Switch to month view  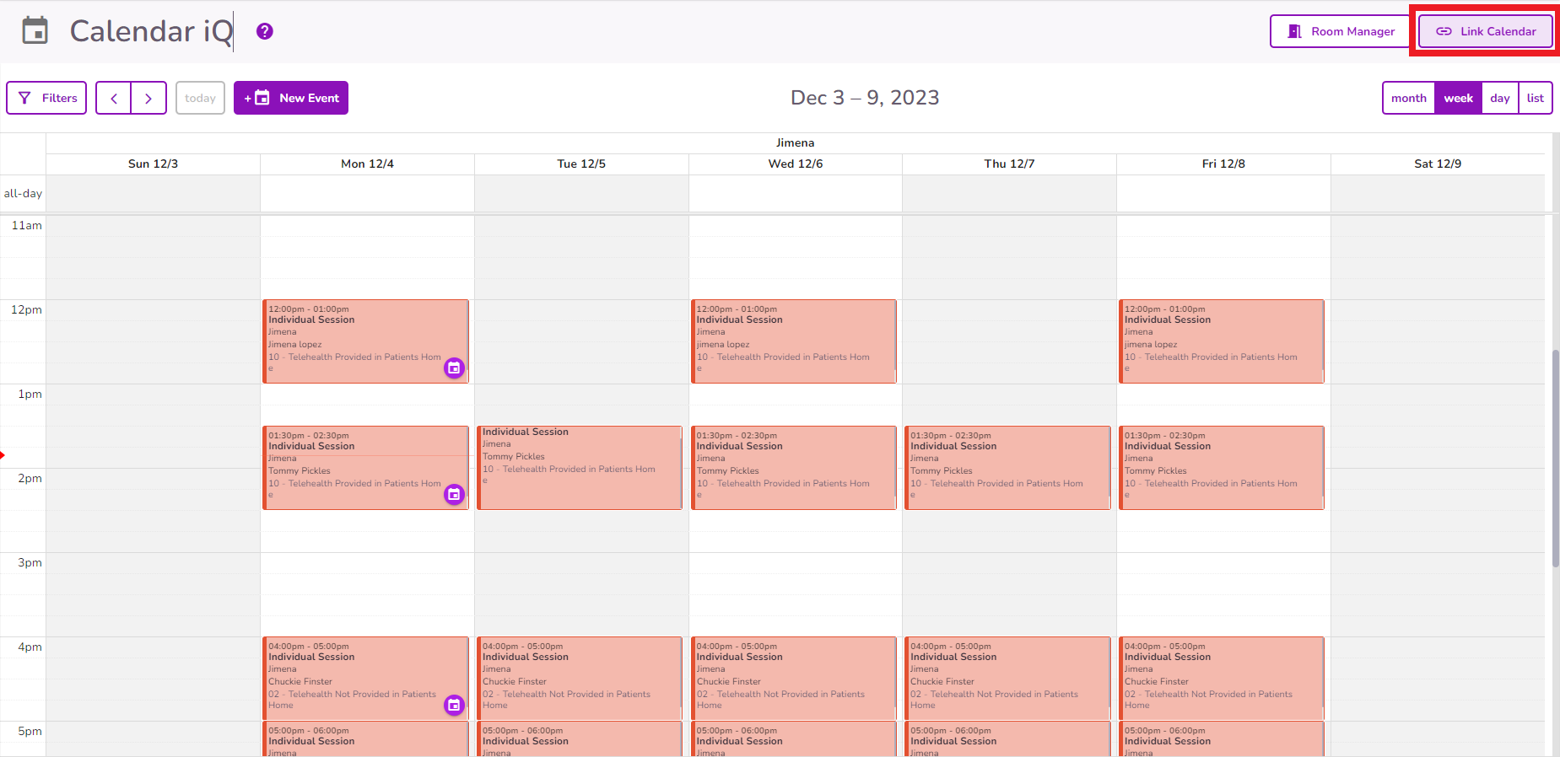(x=1408, y=98)
